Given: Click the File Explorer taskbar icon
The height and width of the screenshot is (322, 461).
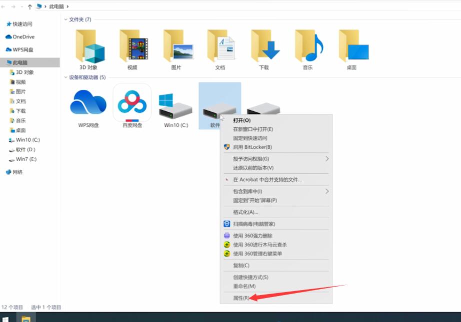Looking at the screenshot, I should click(x=26, y=318).
